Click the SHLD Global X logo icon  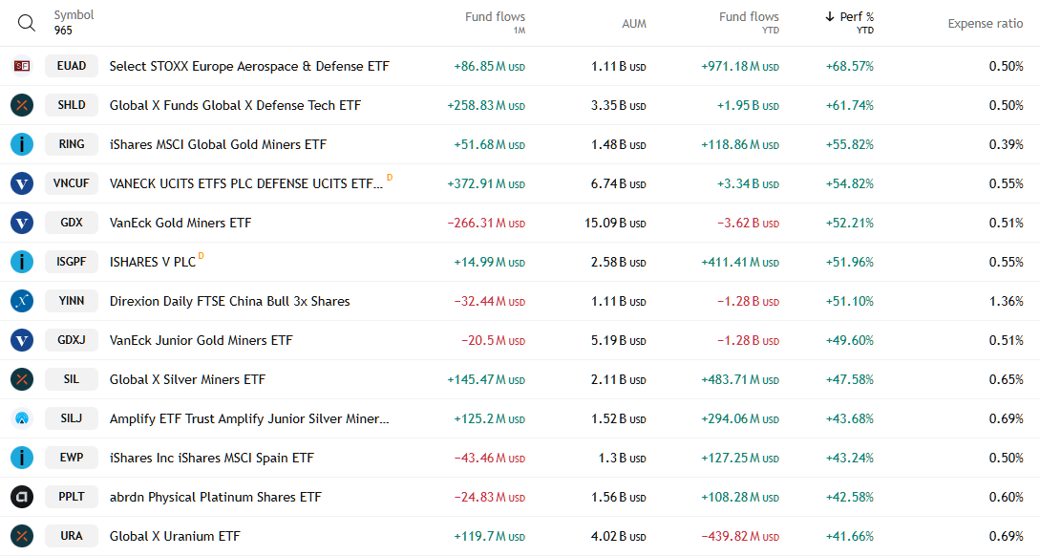point(22,105)
